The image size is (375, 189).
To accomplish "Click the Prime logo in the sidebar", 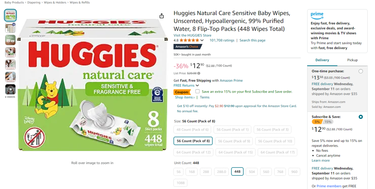I will pyautogui.click(x=317, y=15).
